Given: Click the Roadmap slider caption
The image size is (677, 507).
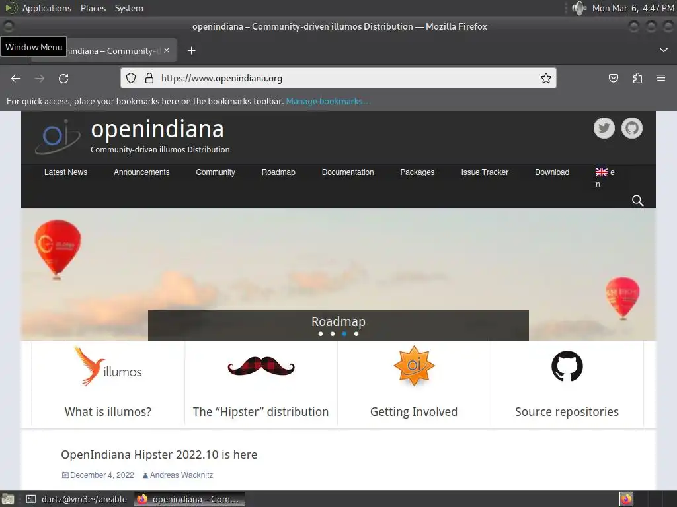Looking at the screenshot, I should 338,321.
